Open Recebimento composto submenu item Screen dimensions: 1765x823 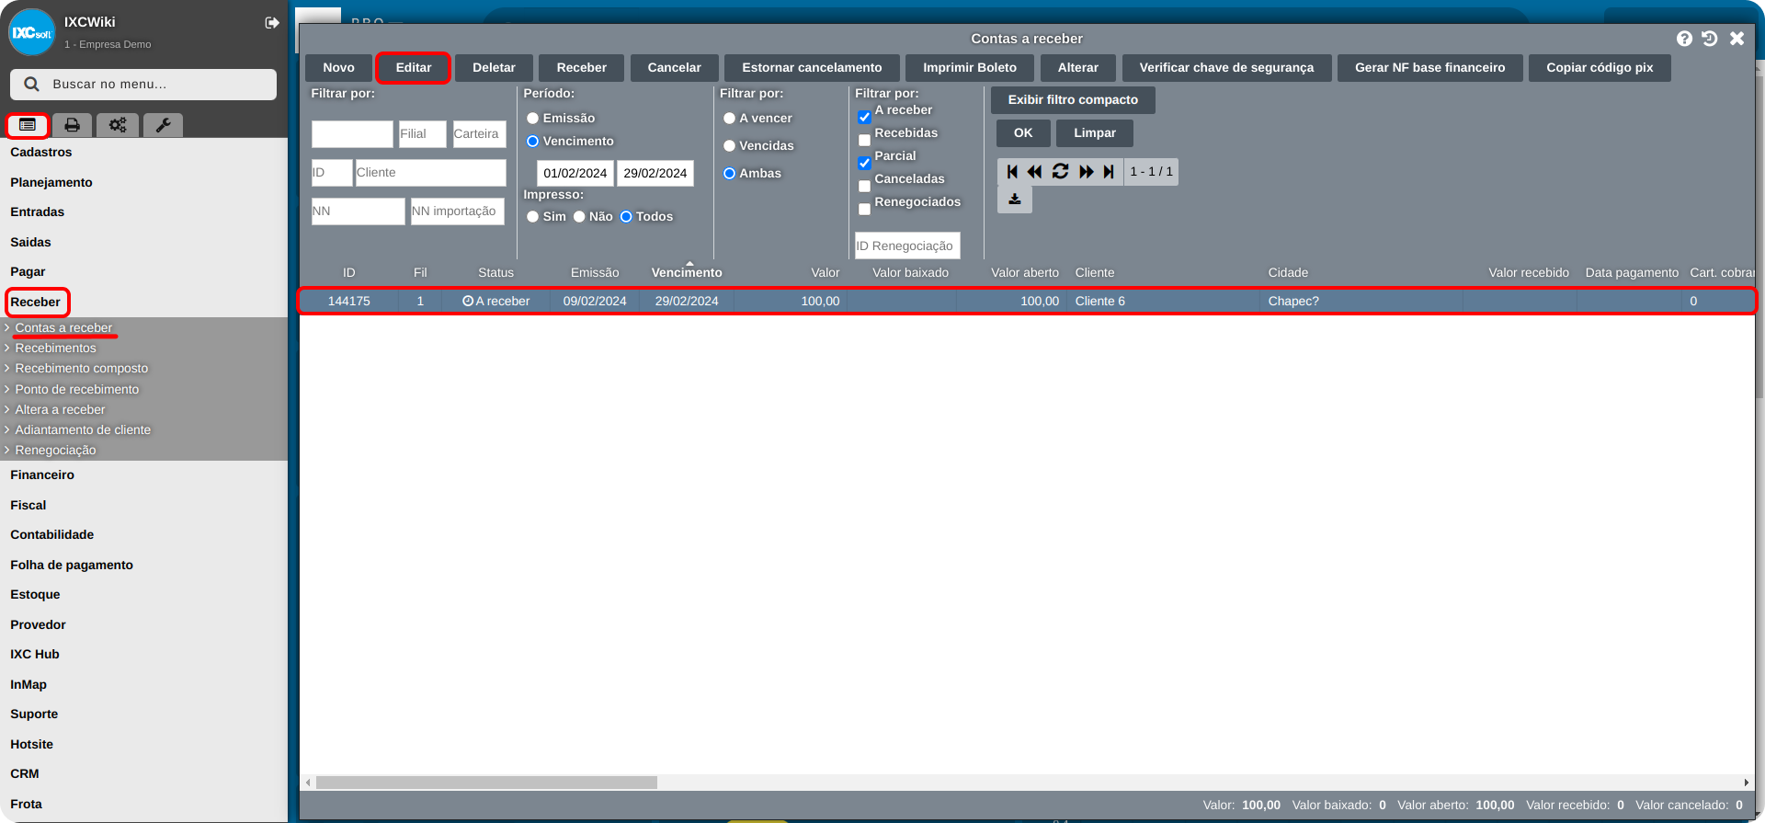pyautogui.click(x=81, y=369)
